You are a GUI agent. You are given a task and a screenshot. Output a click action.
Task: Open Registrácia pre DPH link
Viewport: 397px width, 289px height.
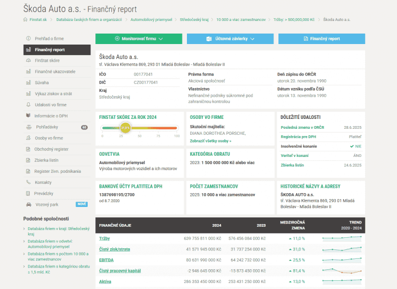pyautogui.click(x=298, y=137)
